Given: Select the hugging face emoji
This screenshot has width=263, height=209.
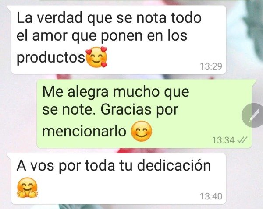Looking at the screenshot, I should point(27,188).
